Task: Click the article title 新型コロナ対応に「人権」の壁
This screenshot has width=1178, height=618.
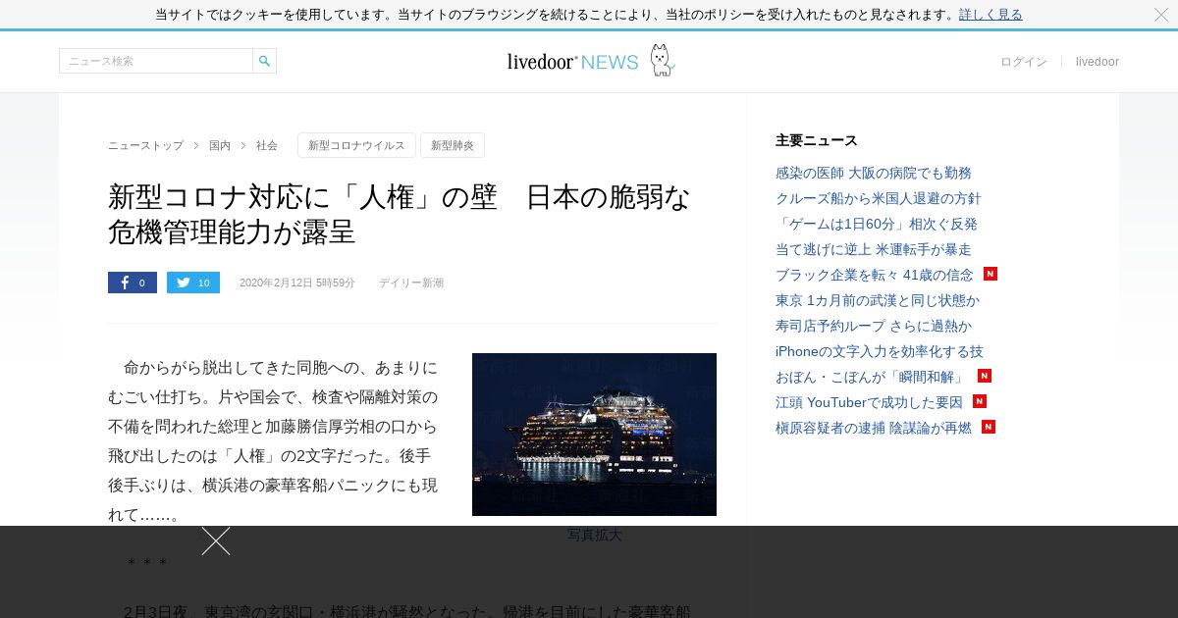Action: tap(400, 214)
